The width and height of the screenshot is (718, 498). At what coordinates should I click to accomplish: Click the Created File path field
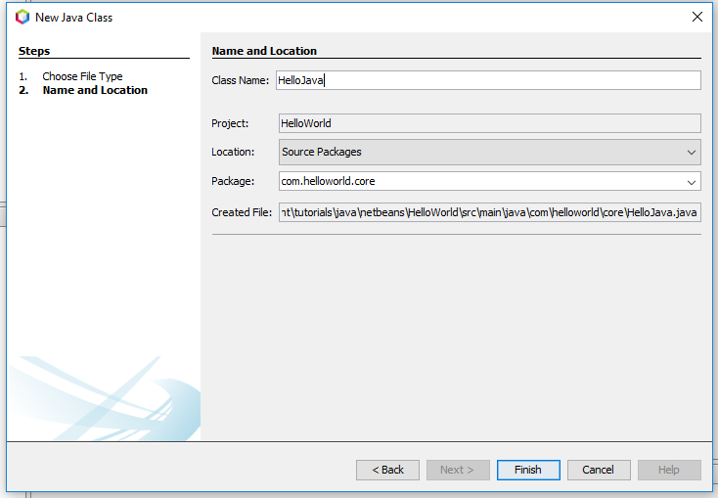tap(489, 212)
